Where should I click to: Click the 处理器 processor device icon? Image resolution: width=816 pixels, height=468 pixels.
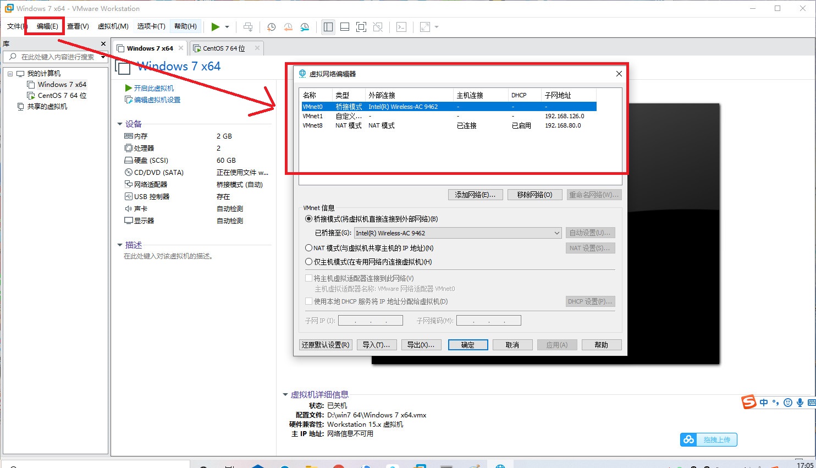tap(129, 148)
